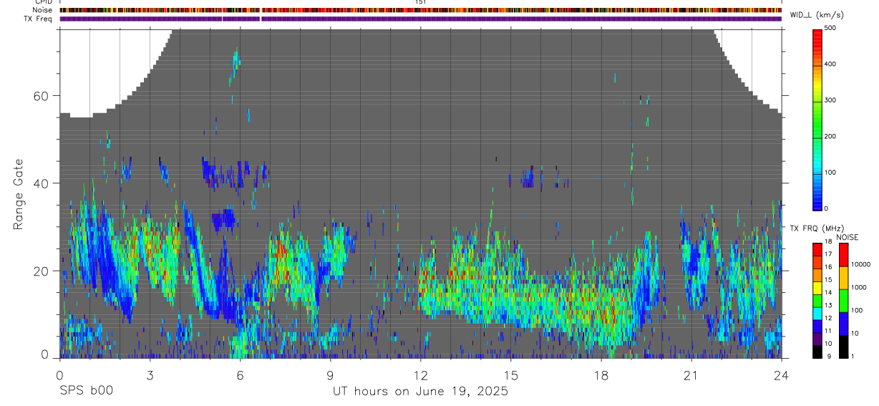
Task: Click the black swatch in TX frequency legend
Action: coord(817,351)
